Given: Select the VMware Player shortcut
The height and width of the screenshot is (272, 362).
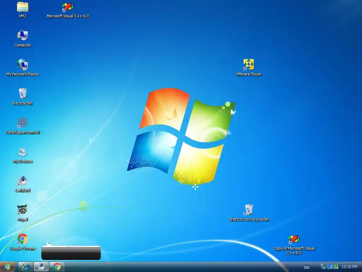Looking at the screenshot, I should [x=249, y=68].
